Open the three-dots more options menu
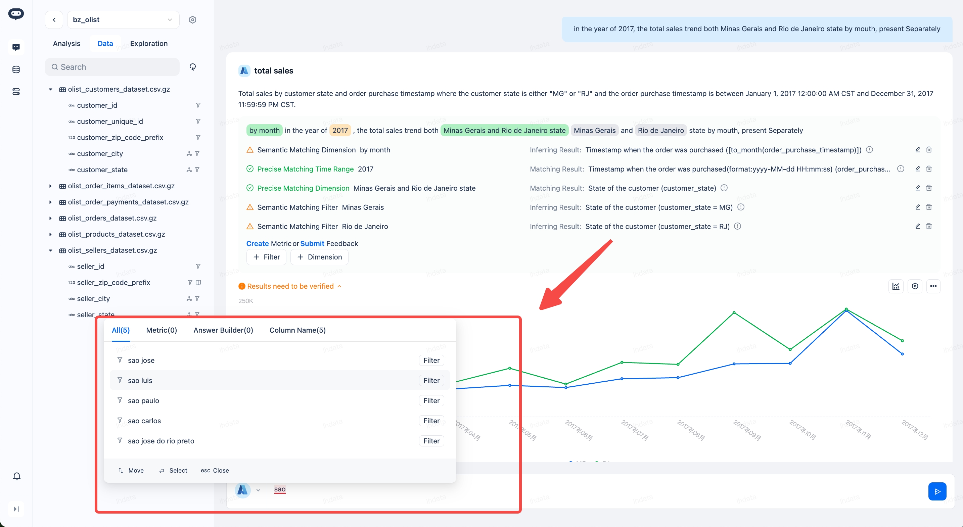The height and width of the screenshot is (527, 963). [x=933, y=286]
